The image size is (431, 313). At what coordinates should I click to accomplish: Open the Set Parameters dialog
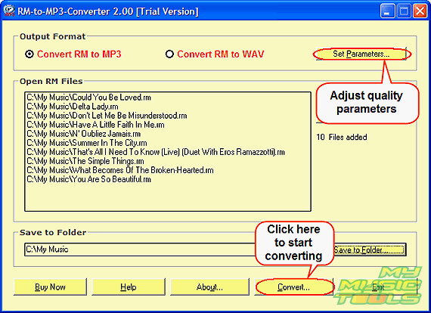pyautogui.click(x=361, y=54)
